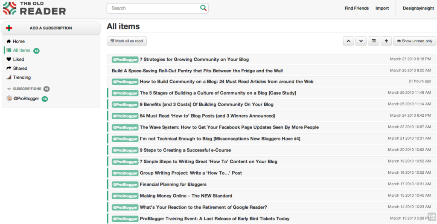Open Shared items list

[x=20, y=68]
